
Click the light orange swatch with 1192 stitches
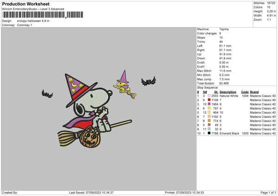[x=209, y=116]
